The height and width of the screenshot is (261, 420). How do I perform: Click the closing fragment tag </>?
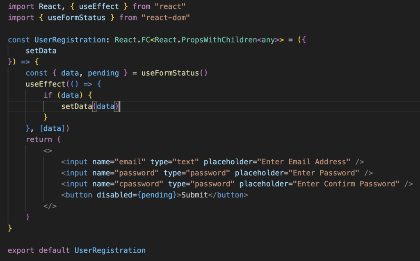tap(50, 206)
